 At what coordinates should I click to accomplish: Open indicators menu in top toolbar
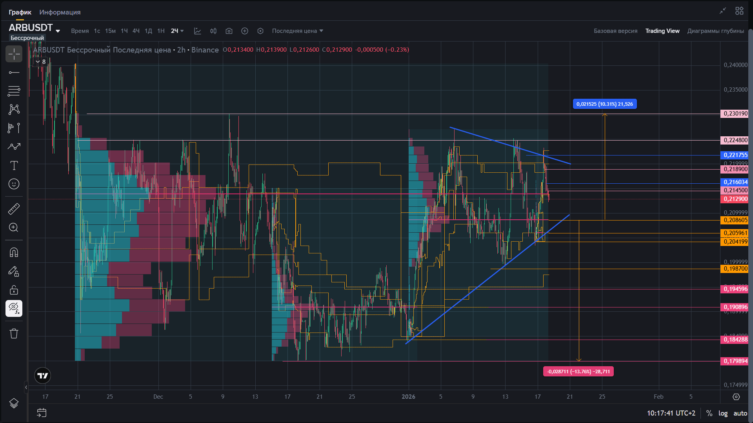pos(198,31)
